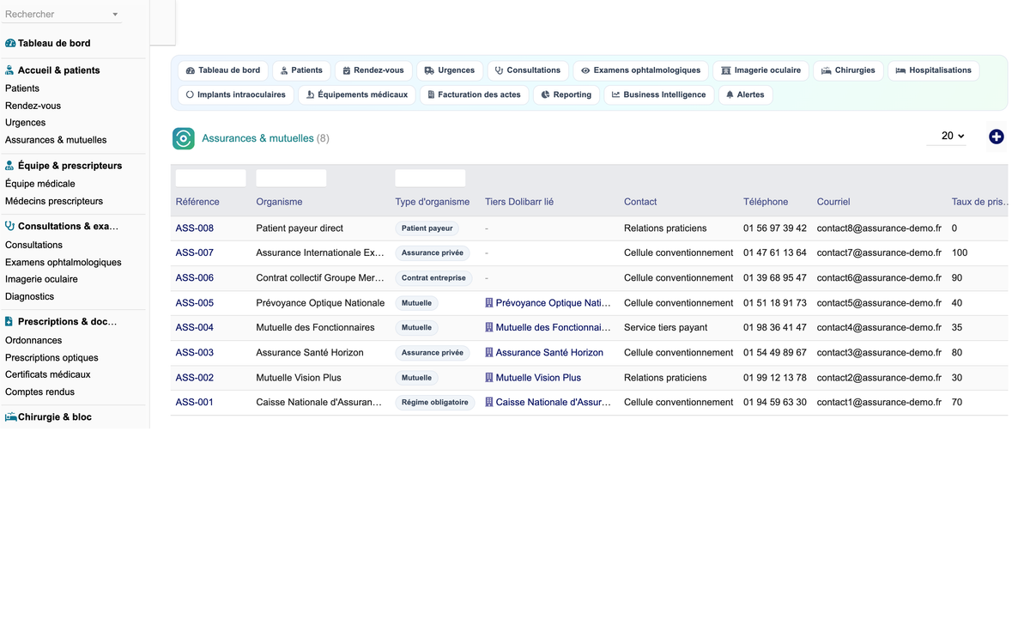Click email contact5@assurance-demo.fr
The width and height of the screenshot is (1030, 638).
pos(879,303)
